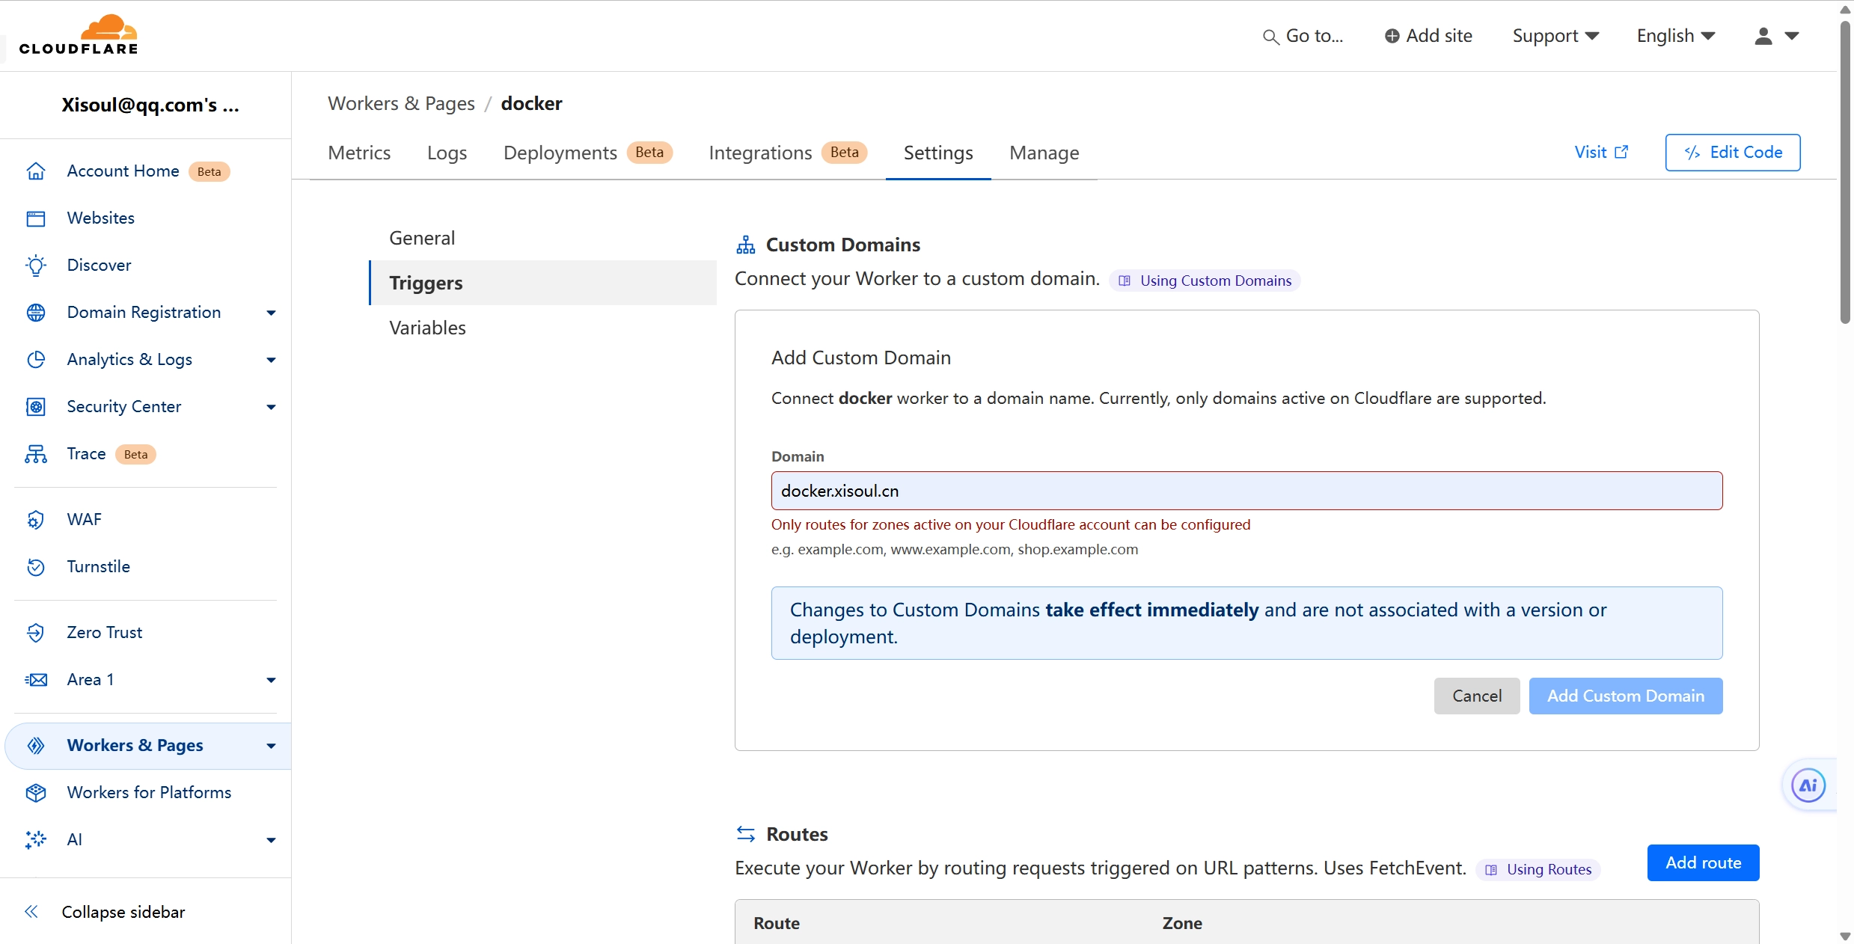Click the Trace network icon

(36, 454)
